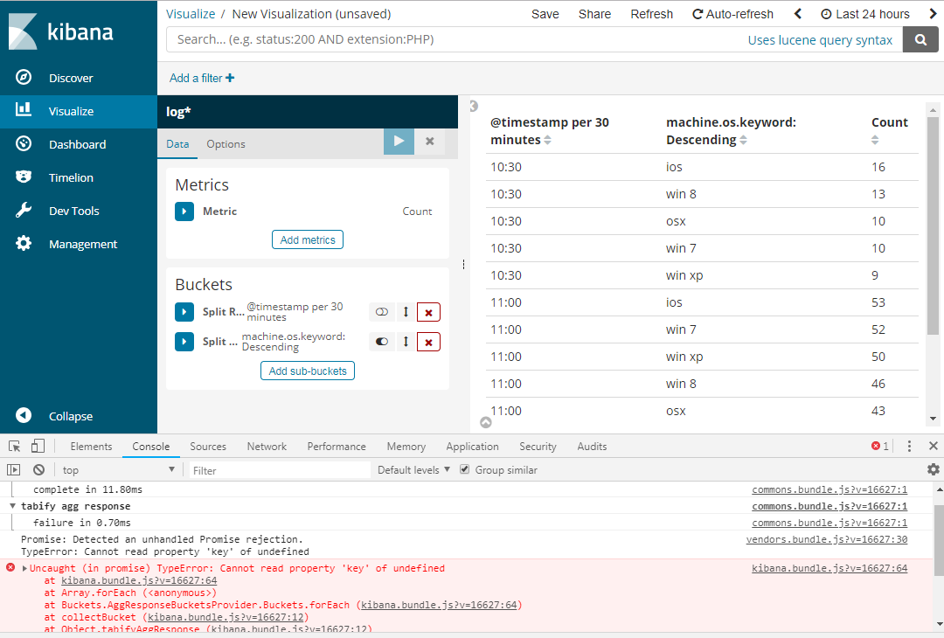
Task: Click Add a filter link
Action: (202, 78)
